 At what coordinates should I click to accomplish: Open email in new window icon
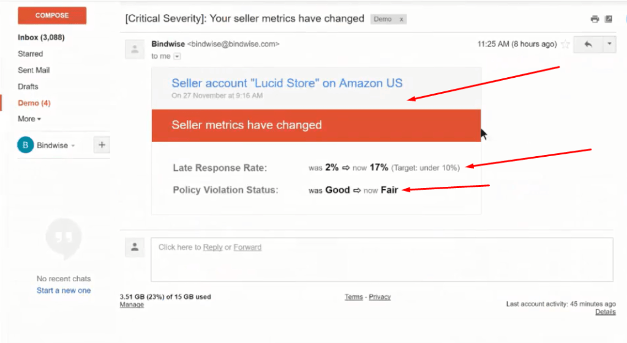tap(609, 19)
